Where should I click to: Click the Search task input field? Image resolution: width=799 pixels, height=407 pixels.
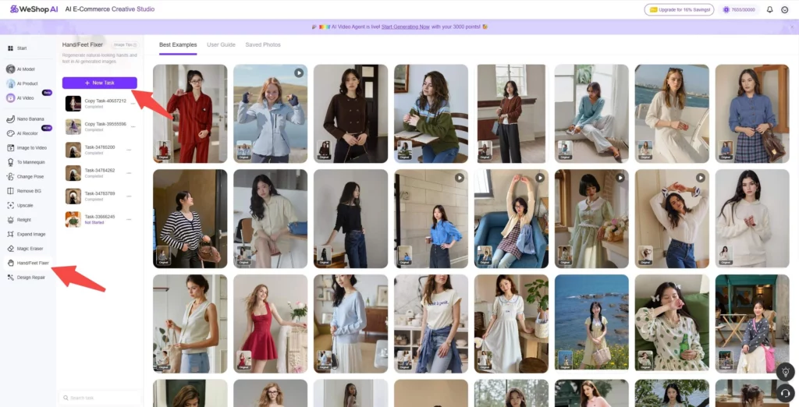pyautogui.click(x=100, y=398)
